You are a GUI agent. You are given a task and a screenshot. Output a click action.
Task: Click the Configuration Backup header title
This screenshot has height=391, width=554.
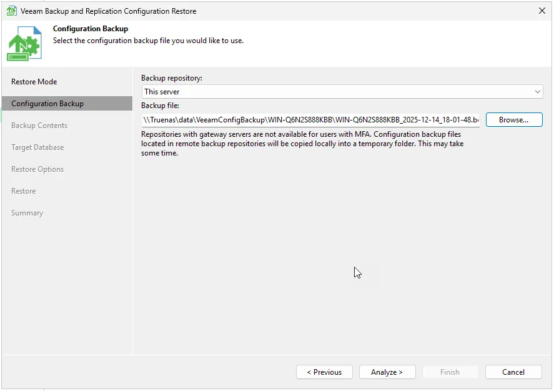91,29
